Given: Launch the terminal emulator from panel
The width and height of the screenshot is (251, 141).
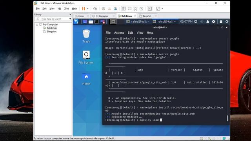Looking at the screenshot, I should 97,22.
